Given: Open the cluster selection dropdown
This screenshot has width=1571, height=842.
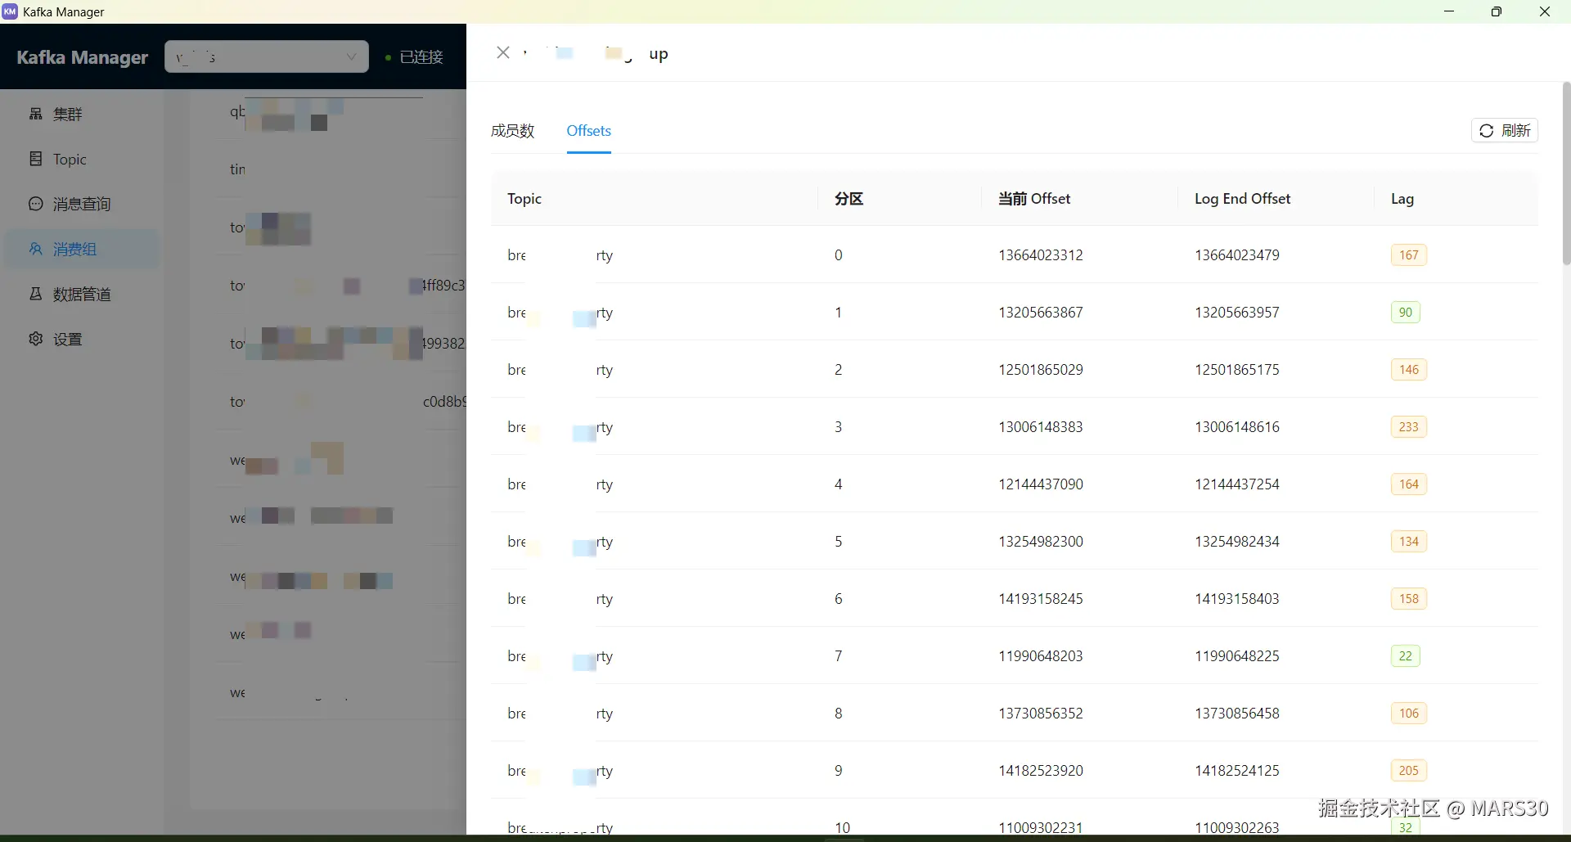Looking at the screenshot, I should tap(267, 56).
